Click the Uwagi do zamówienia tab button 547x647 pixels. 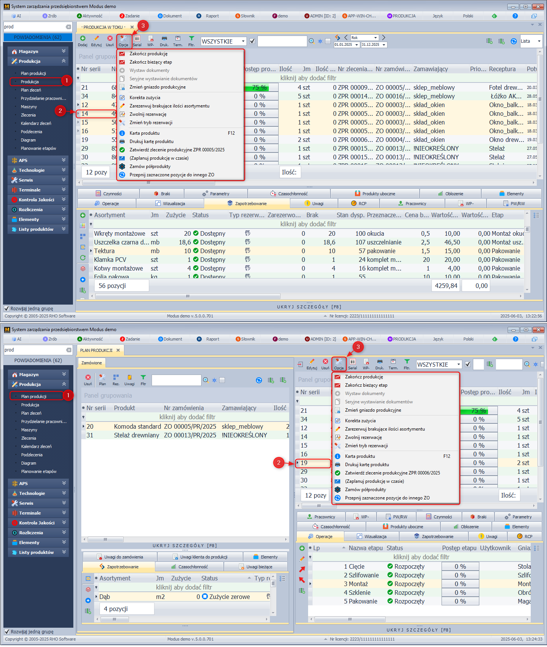point(120,557)
